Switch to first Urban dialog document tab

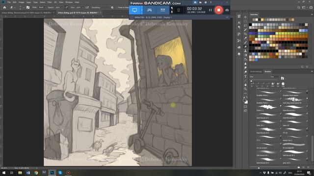(27, 13)
